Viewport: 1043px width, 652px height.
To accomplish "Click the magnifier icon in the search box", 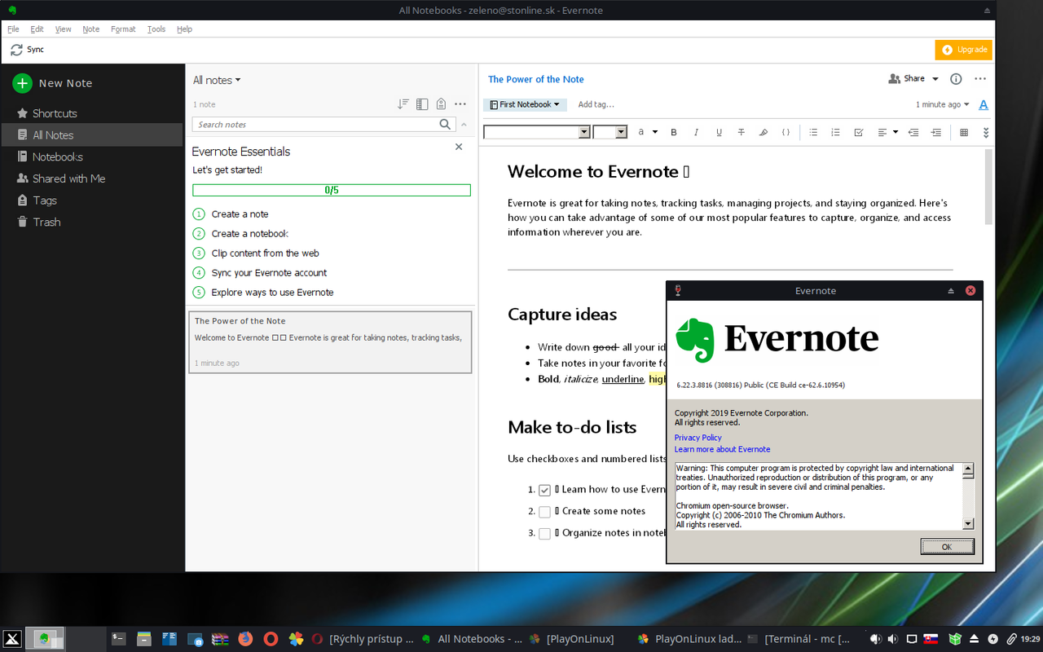I will 445,124.
